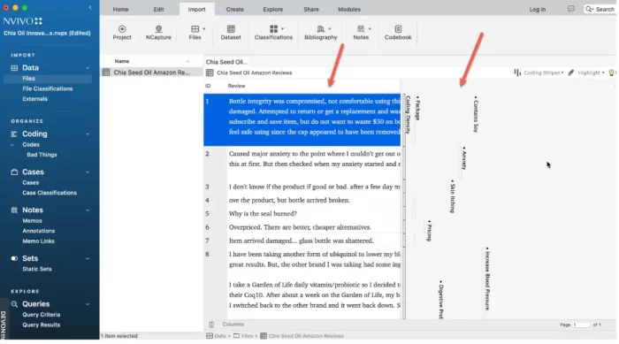Click the Queries magnifier icon
Screen dimensions: 619x344
click(14, 304)
